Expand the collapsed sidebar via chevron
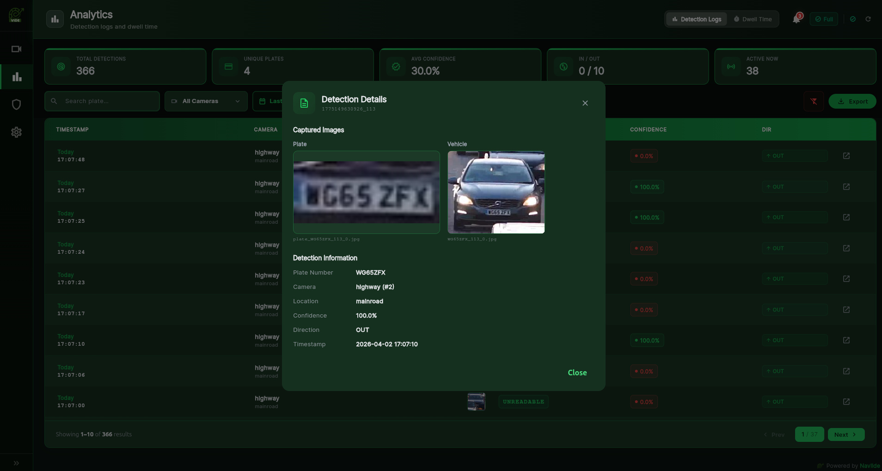882x471 pixels. (16, 463)
